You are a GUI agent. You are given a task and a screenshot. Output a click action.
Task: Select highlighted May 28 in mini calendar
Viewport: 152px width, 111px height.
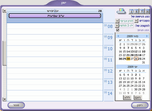[x=128, y=59]
